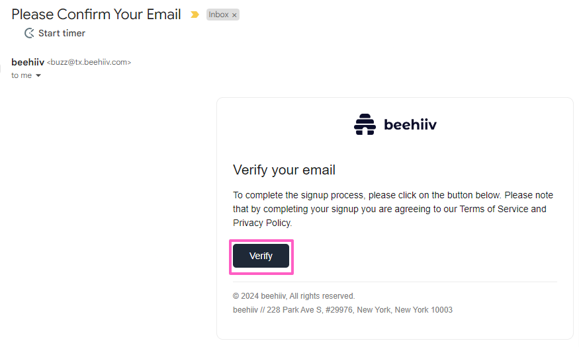This screenshot has width=579, height=347.
Task: Click the 'to me' recipient text
Action: pyautogui.click(x=21, y=76)
